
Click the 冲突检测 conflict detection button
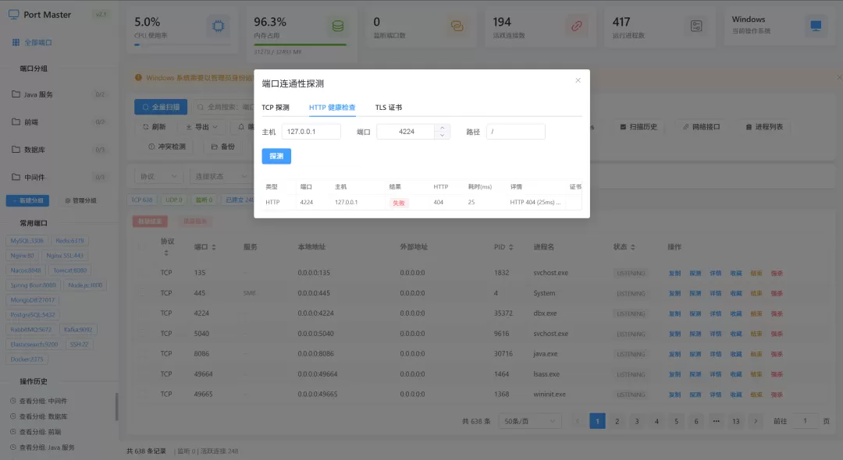pos(167,147)
